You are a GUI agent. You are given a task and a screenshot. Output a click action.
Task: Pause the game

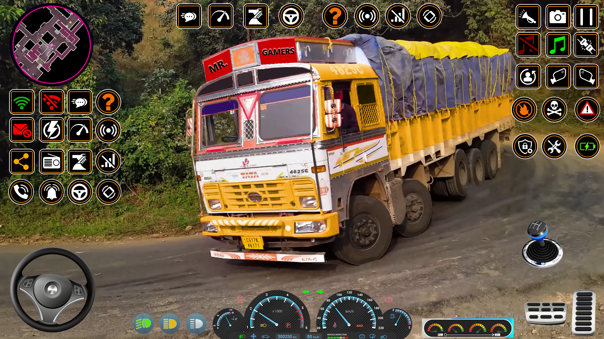tap(586, 17)
